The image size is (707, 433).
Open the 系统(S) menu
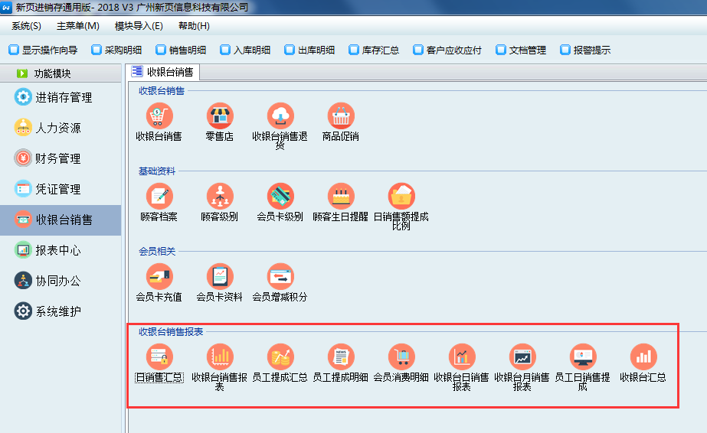click(26, 26)
